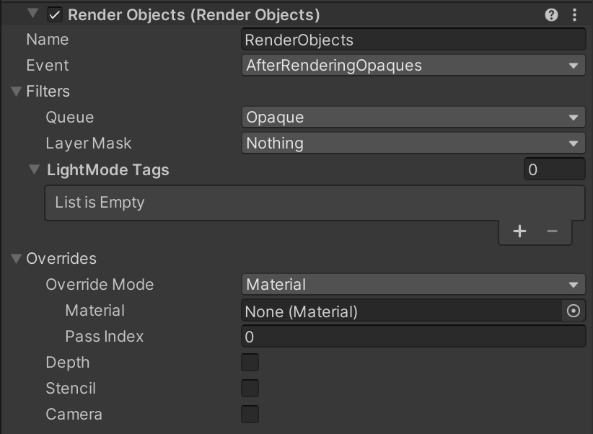Enable the Camera override checkbox

click(x=250, y=414)
